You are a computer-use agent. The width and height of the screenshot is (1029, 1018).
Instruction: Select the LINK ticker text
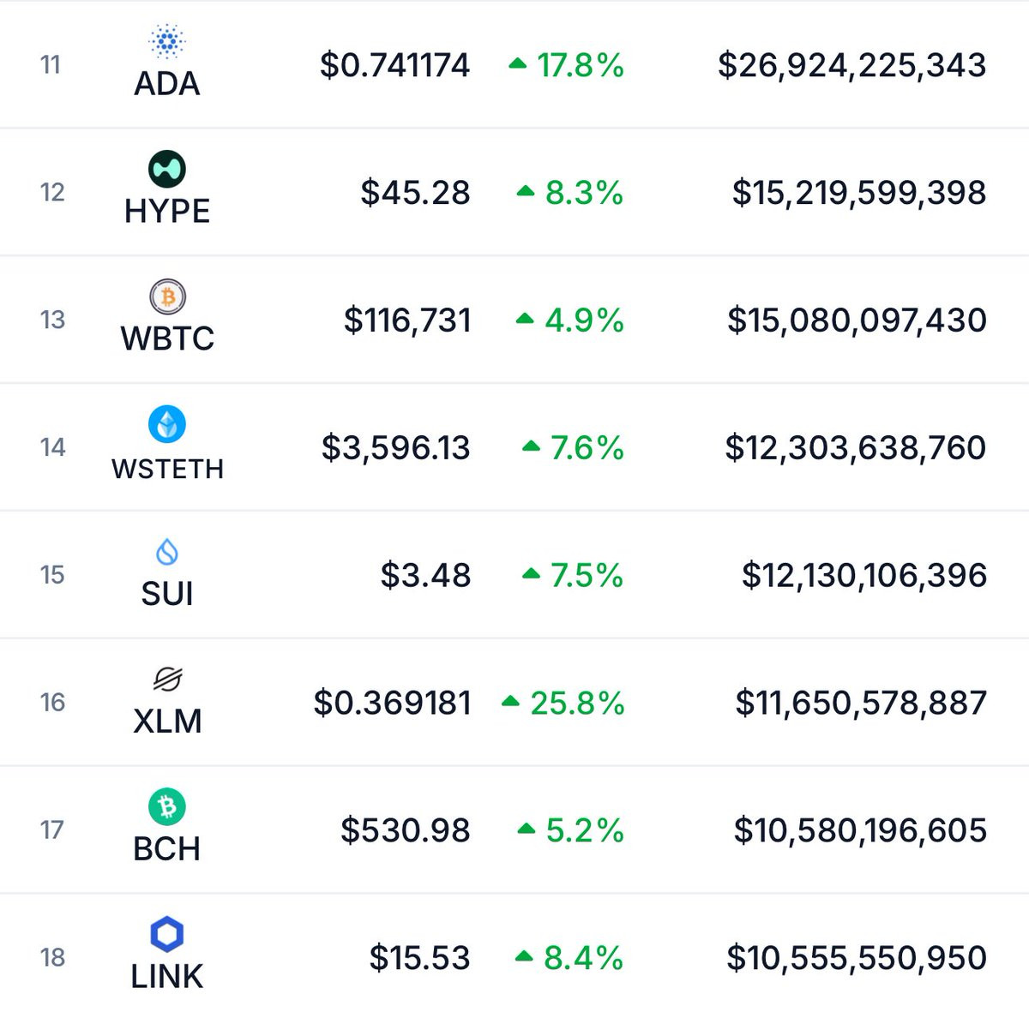167,976
